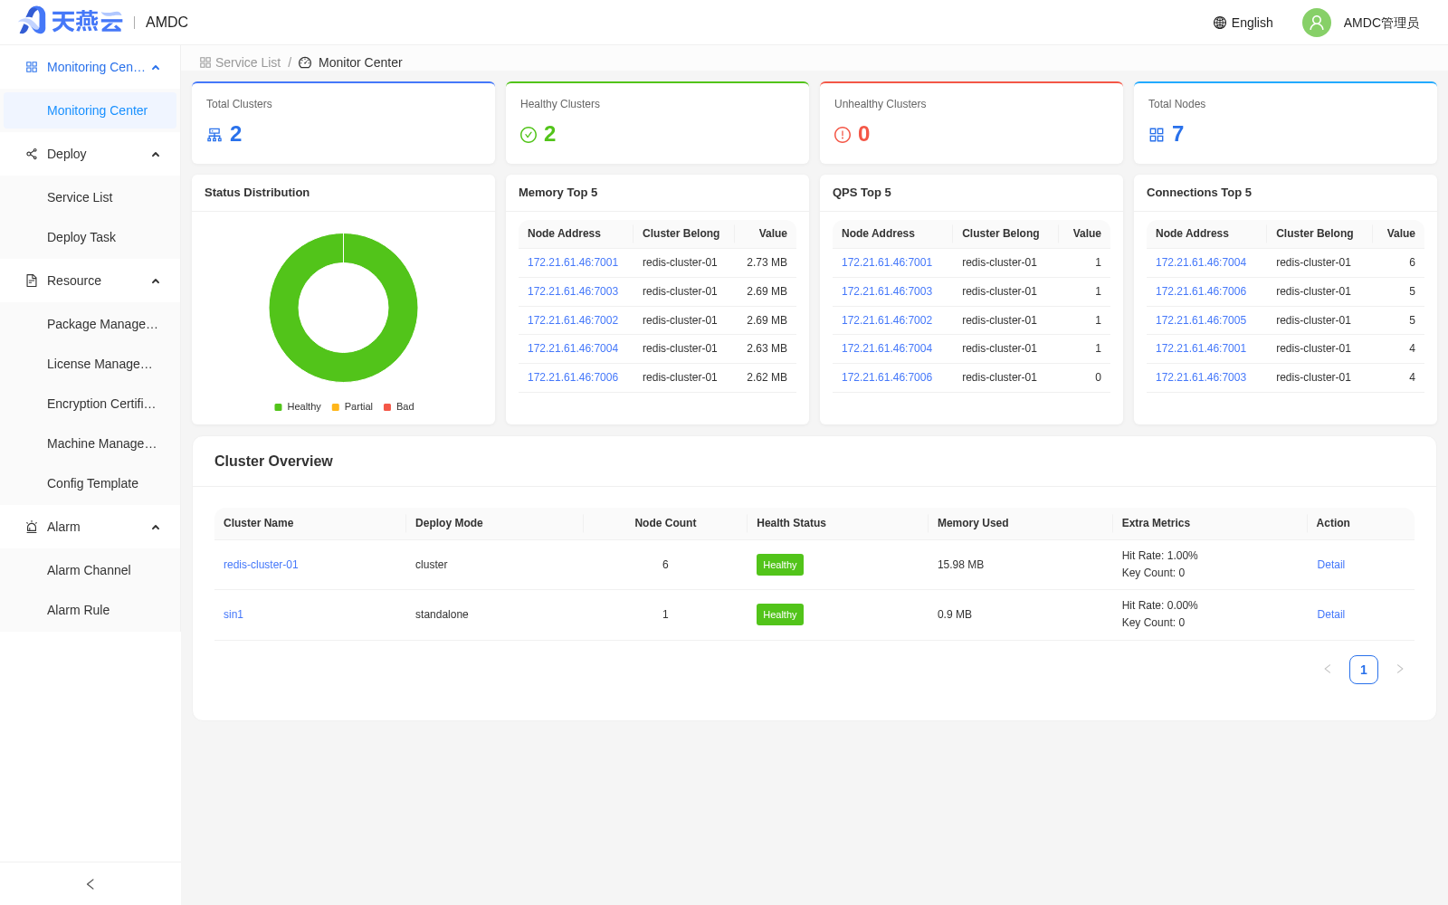Open Detail for sin1 row
Screen dimensions: 1448x905
pos(1330,614)
